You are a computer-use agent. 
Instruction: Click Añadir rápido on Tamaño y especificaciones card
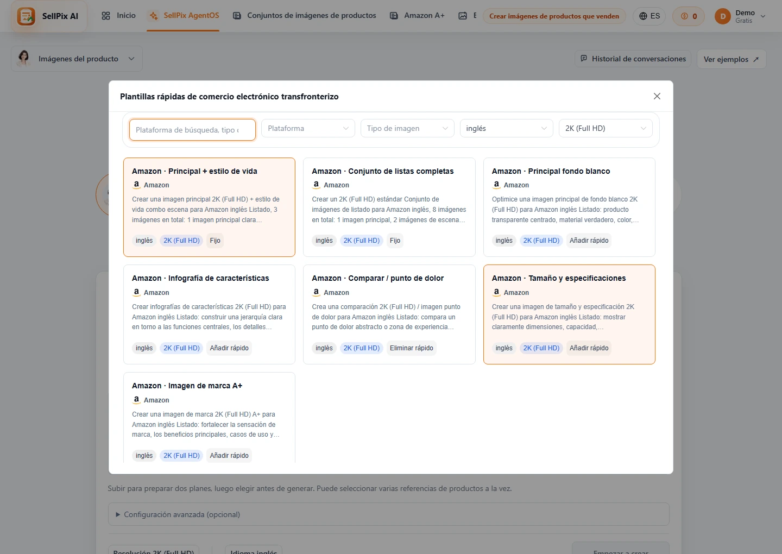(589, 348)
